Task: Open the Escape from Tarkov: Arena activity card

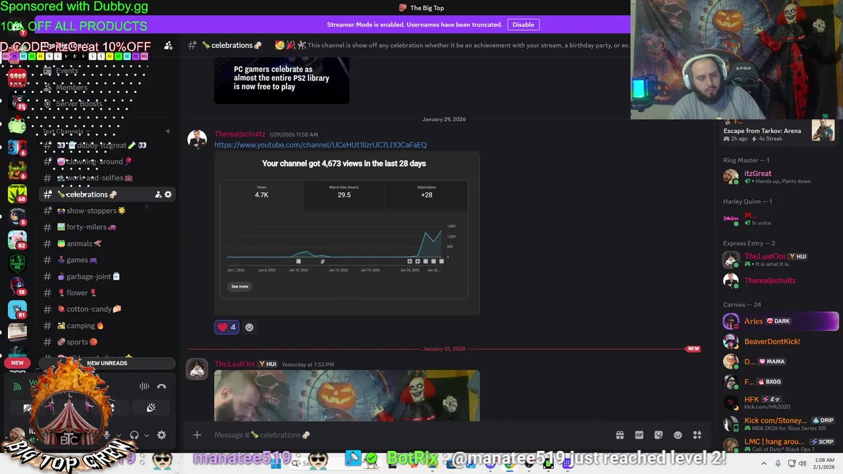Action: point(778,132)
